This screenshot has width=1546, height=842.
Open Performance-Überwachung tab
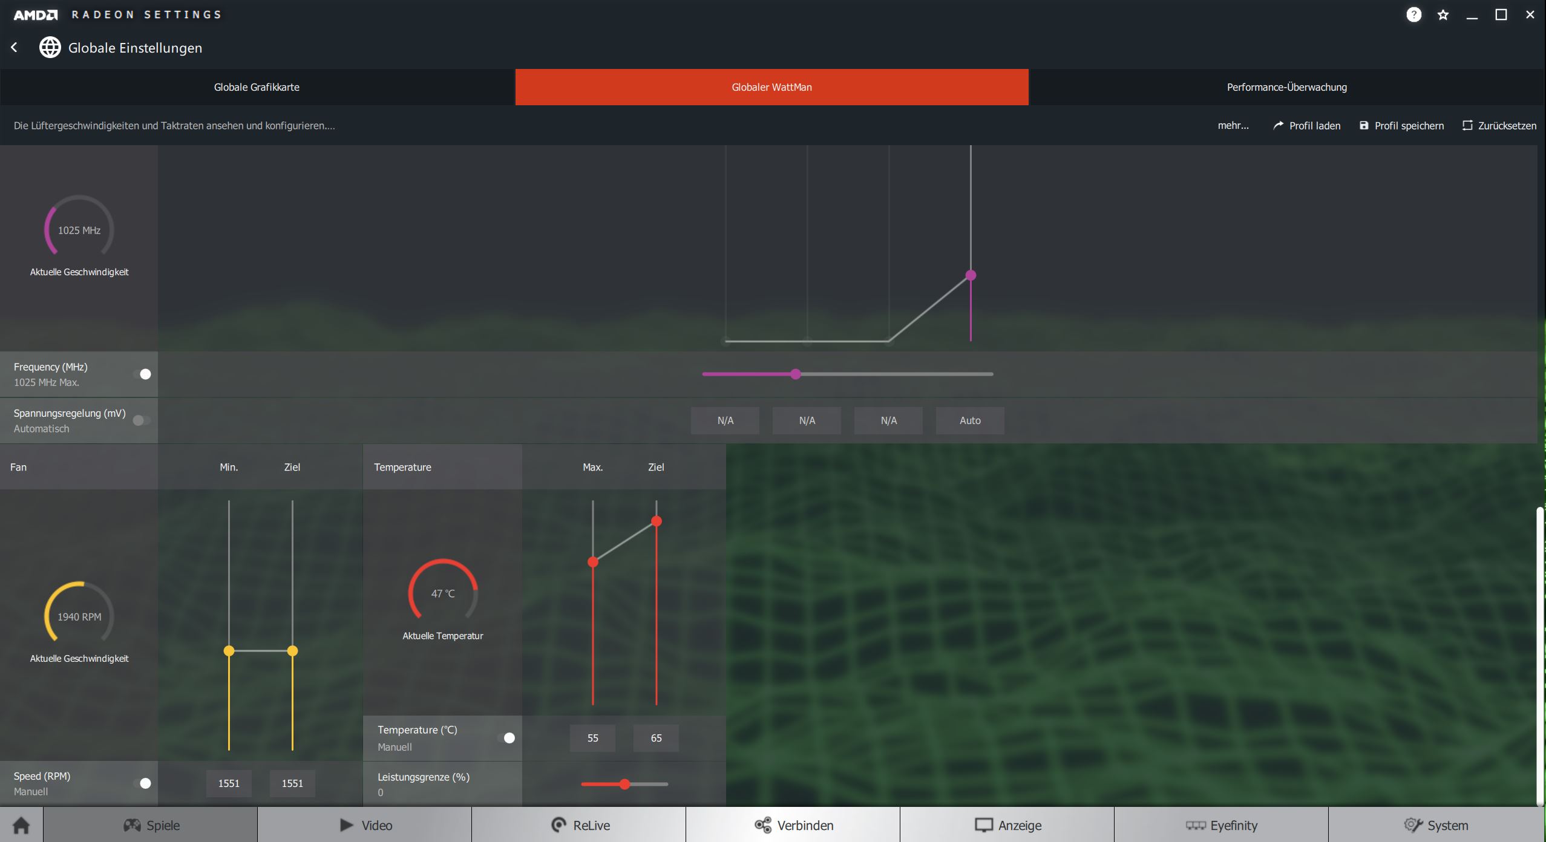pos(1286,87)
